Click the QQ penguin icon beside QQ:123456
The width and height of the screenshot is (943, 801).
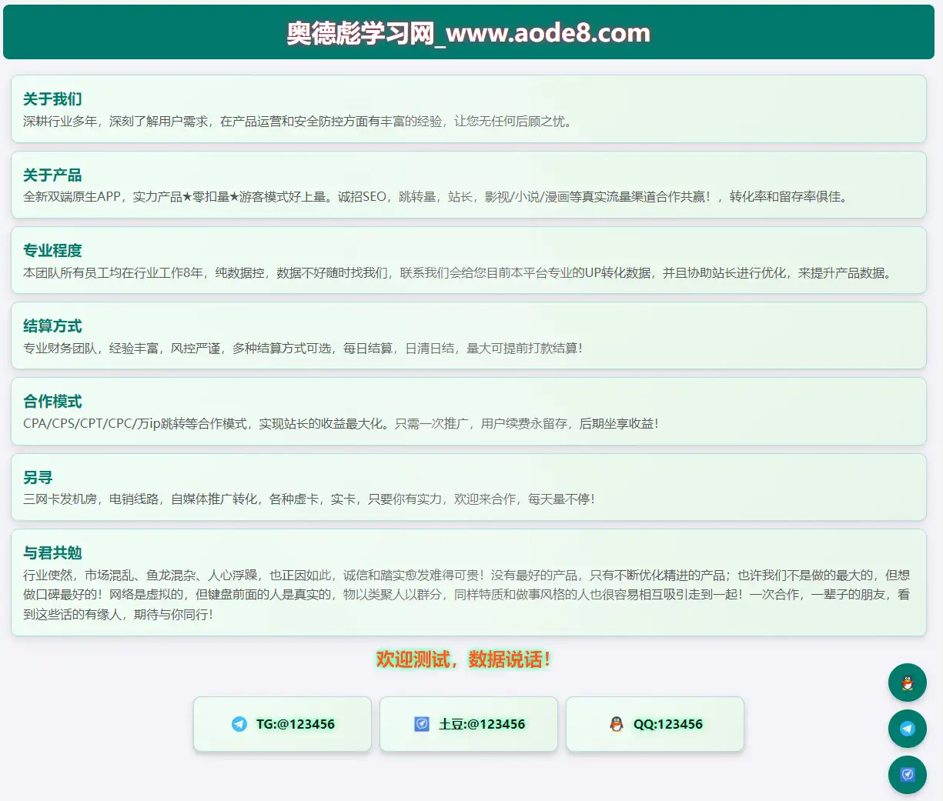[x=617, y=724]
